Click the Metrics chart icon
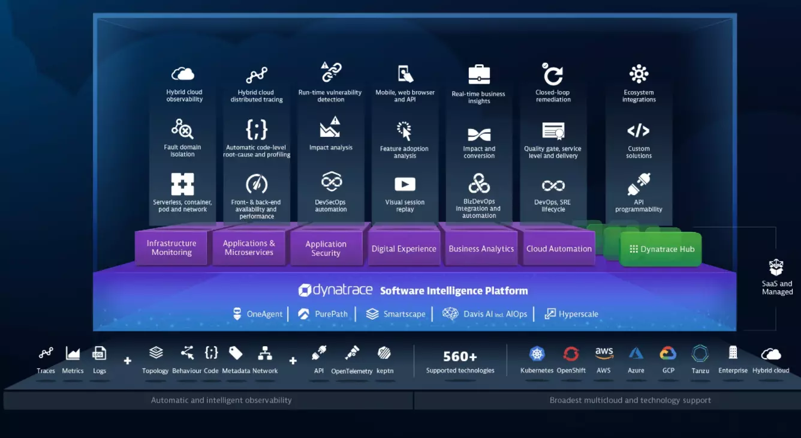This screenshot has width=801, height=438. [x=73, y=353]
